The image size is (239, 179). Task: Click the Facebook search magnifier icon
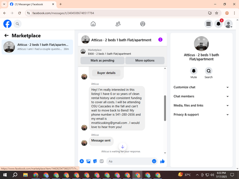tap(17, 24)
